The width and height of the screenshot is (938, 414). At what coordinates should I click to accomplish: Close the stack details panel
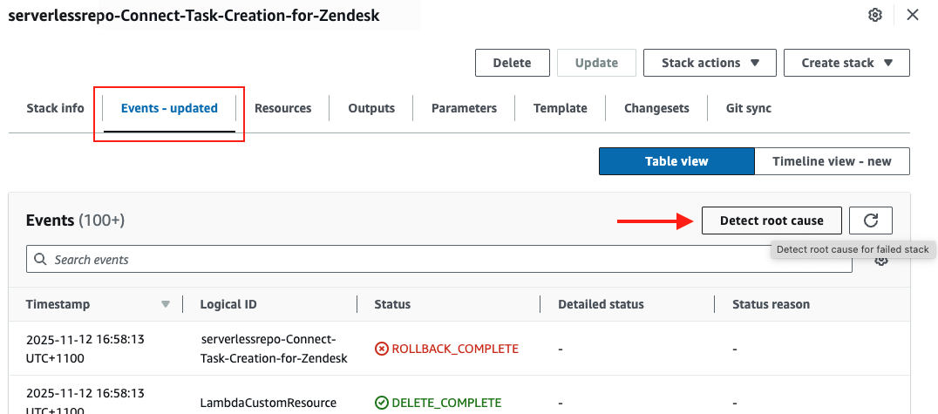click(913, 15)
